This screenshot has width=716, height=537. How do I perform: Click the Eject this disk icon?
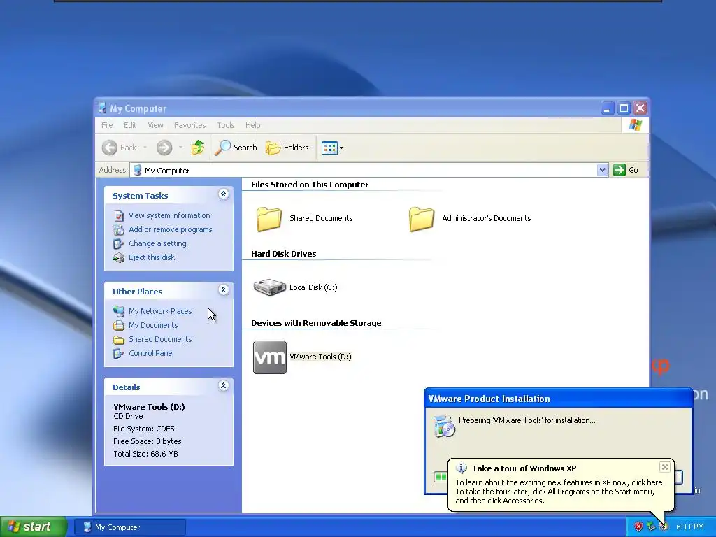tap(119, 258)
